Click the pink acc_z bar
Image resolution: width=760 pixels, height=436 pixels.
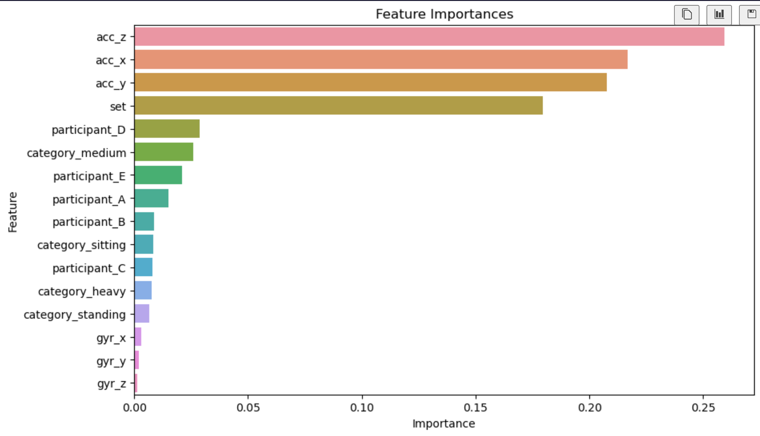(x=429, y=37)
